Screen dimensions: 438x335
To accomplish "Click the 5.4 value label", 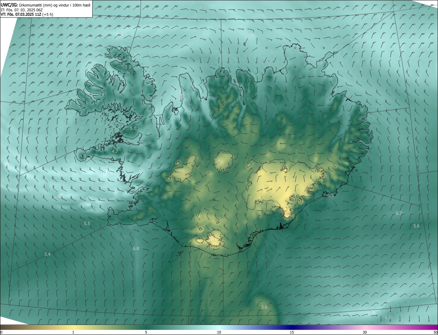I will [x=47, y=254].
